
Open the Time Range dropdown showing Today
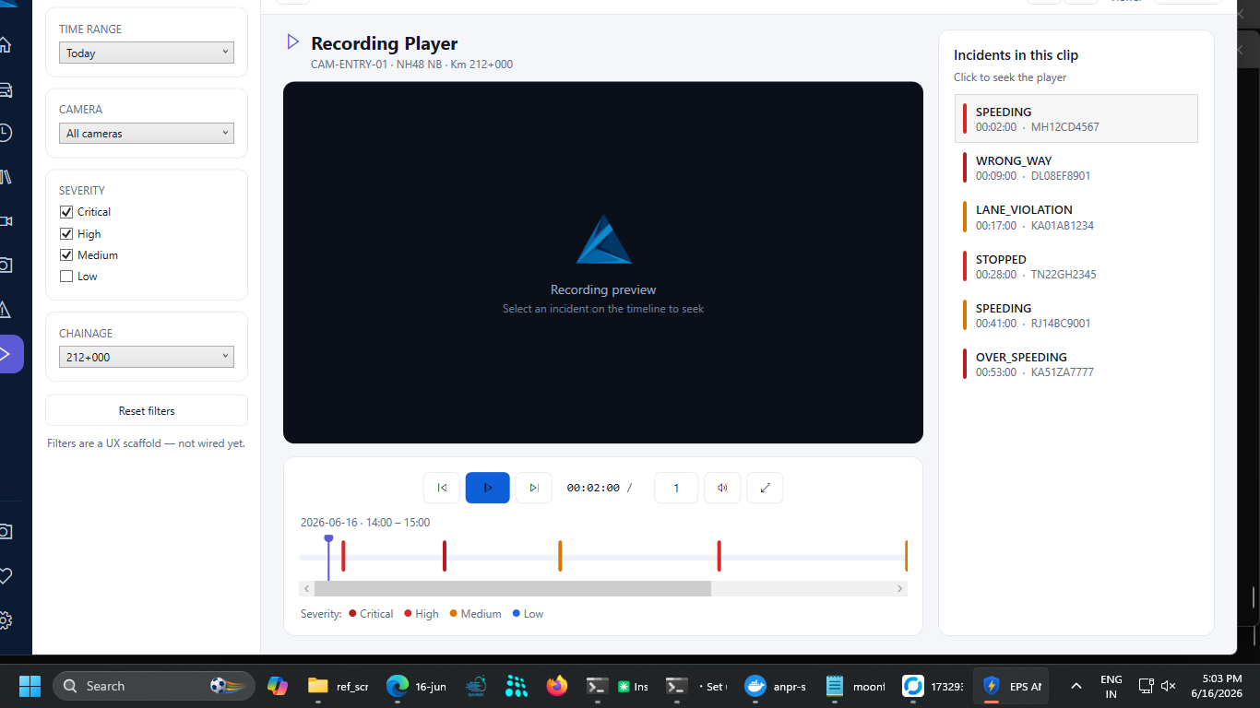click(147, 53)
